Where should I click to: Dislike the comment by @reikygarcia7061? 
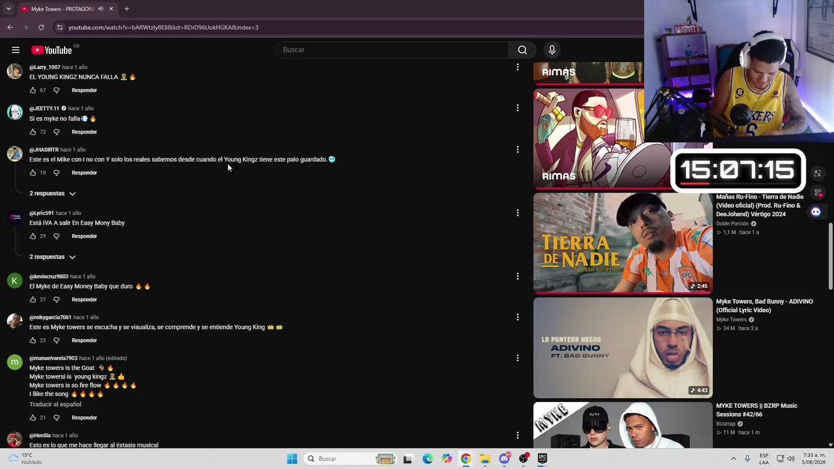[x=56, y=341]
